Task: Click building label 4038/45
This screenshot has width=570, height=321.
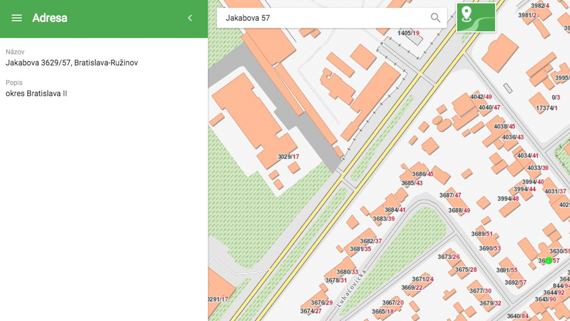Action: 504,127
